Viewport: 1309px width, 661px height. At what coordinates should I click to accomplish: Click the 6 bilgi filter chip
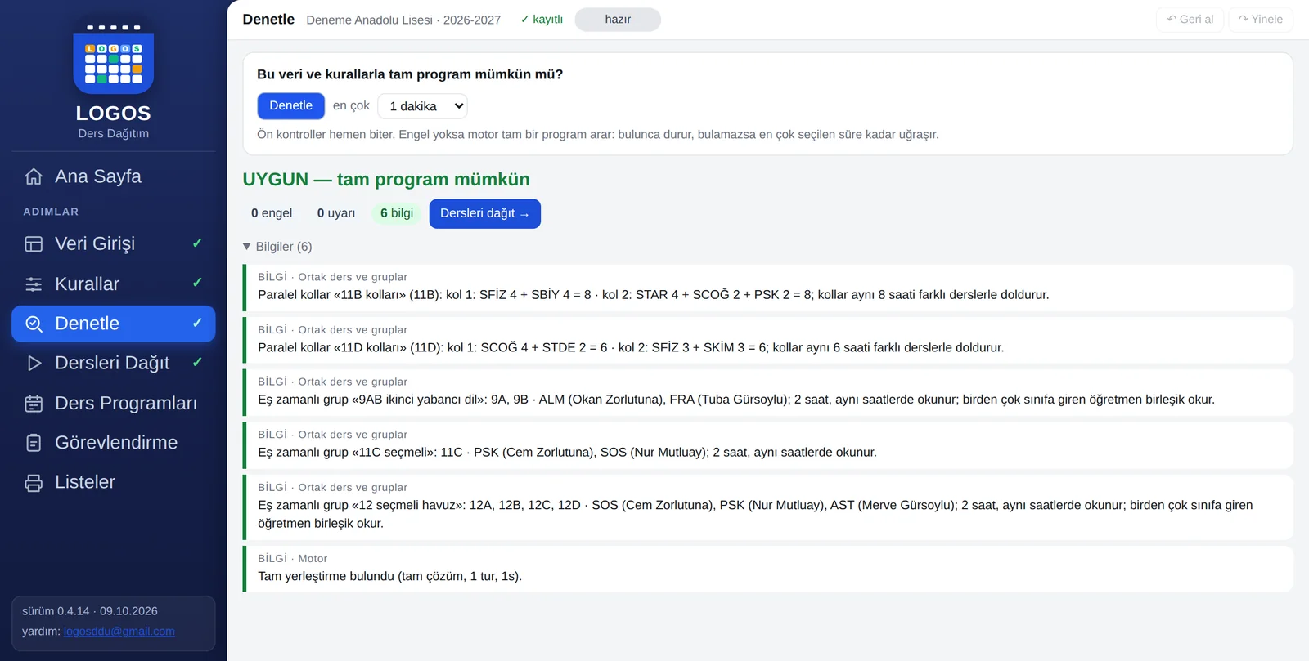coord(397,213)
